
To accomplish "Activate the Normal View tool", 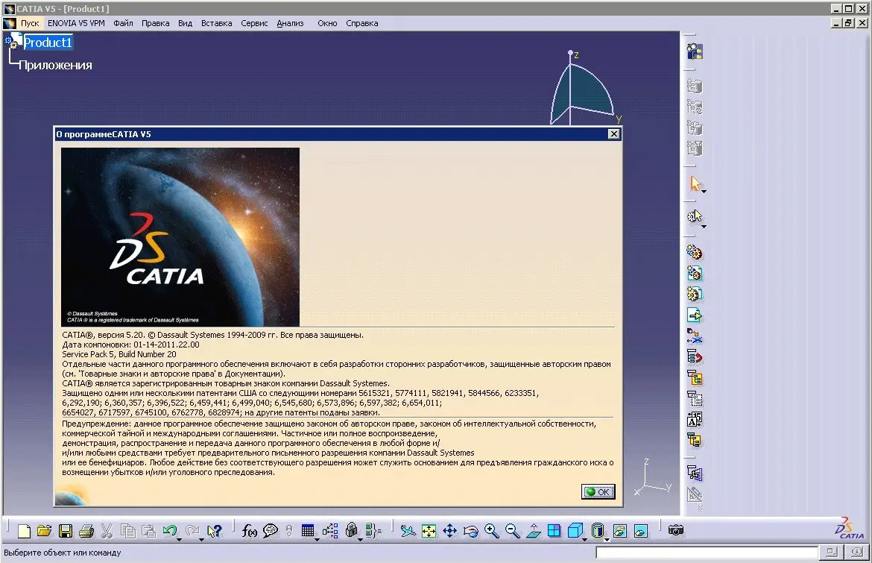I will point(534,531).
